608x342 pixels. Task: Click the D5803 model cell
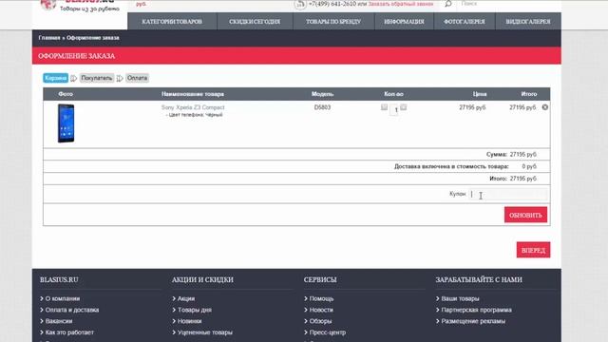tap(322, 107)
